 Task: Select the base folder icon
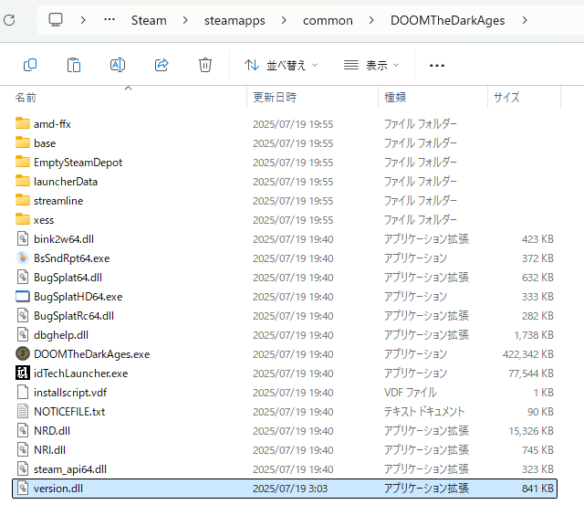(x=23, y=142)
